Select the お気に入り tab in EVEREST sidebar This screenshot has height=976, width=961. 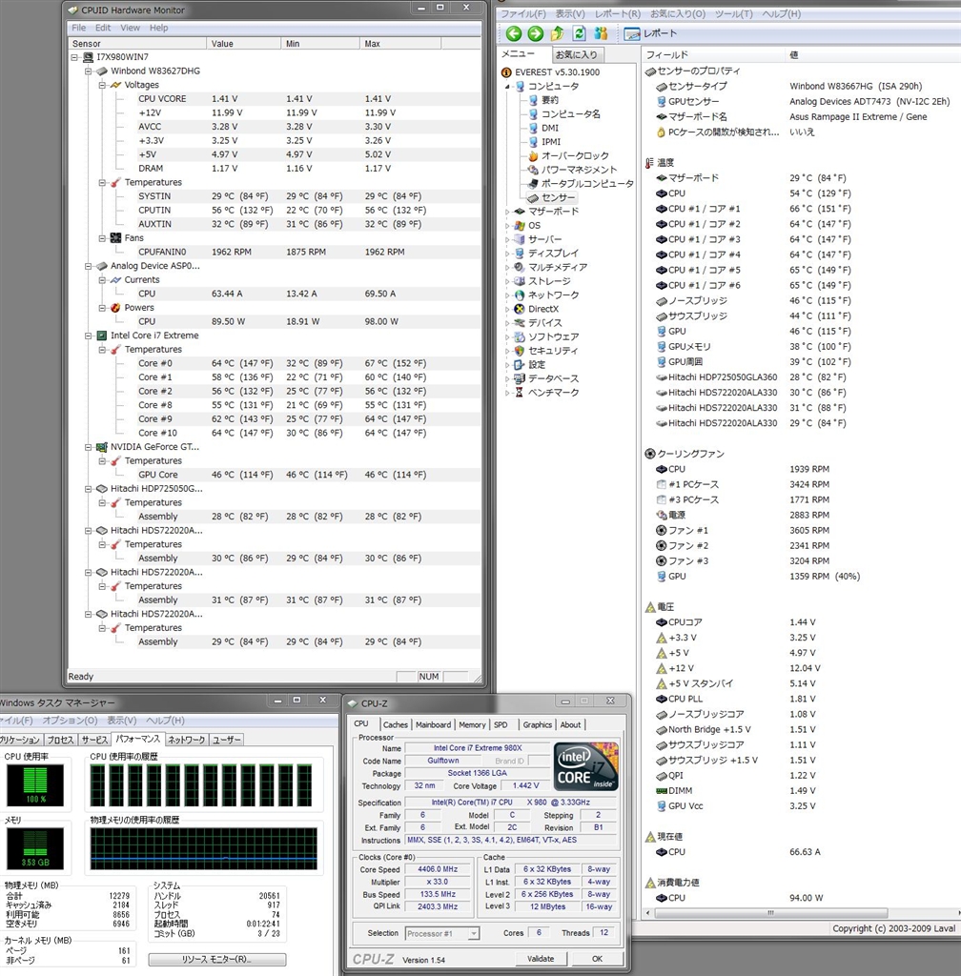tap(577, 54)
